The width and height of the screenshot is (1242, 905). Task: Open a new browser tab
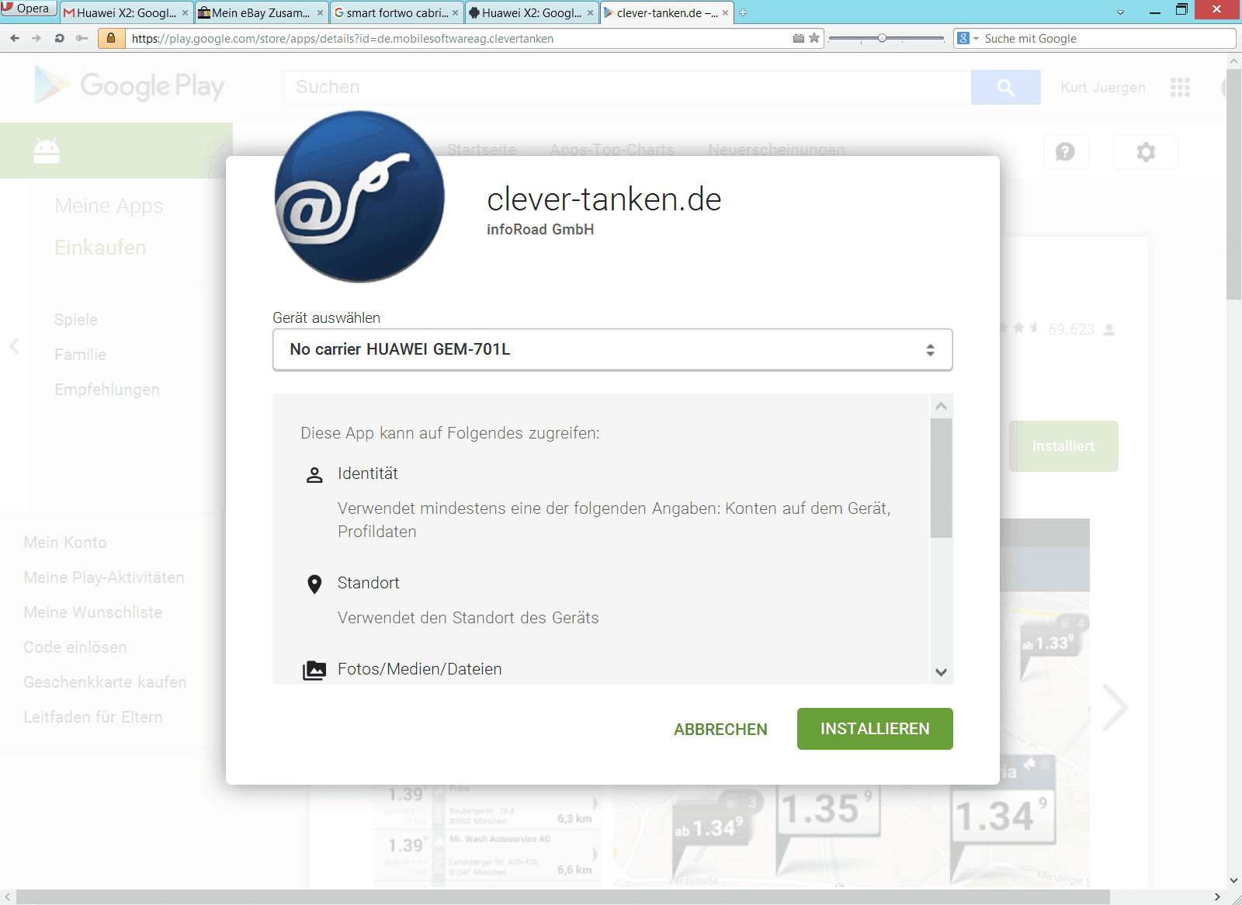click(743, 12)
